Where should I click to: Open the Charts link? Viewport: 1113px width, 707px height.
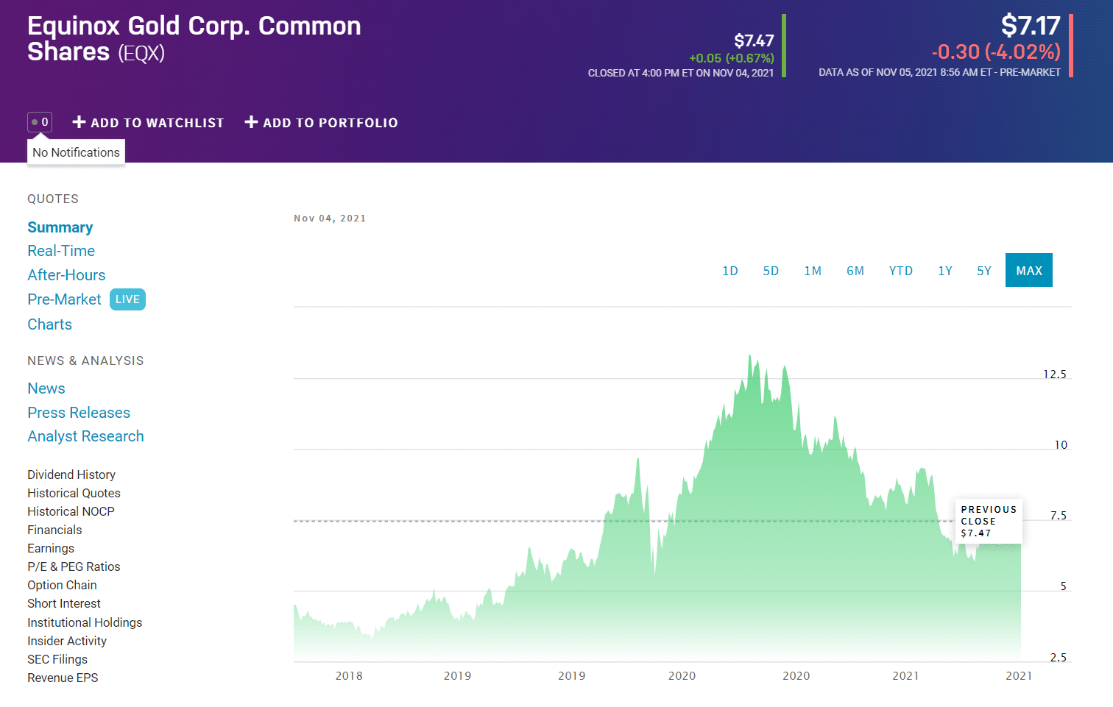coord(50,324)
